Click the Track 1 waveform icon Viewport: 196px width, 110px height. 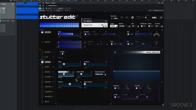[13, 4]
